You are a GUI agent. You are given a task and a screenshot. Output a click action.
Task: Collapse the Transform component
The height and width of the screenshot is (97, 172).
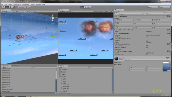(115, 16)
